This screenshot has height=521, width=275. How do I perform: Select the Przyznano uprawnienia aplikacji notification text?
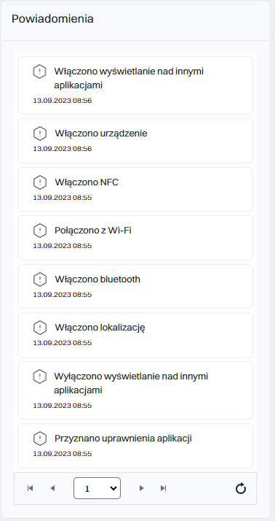(x=123, y=439)
